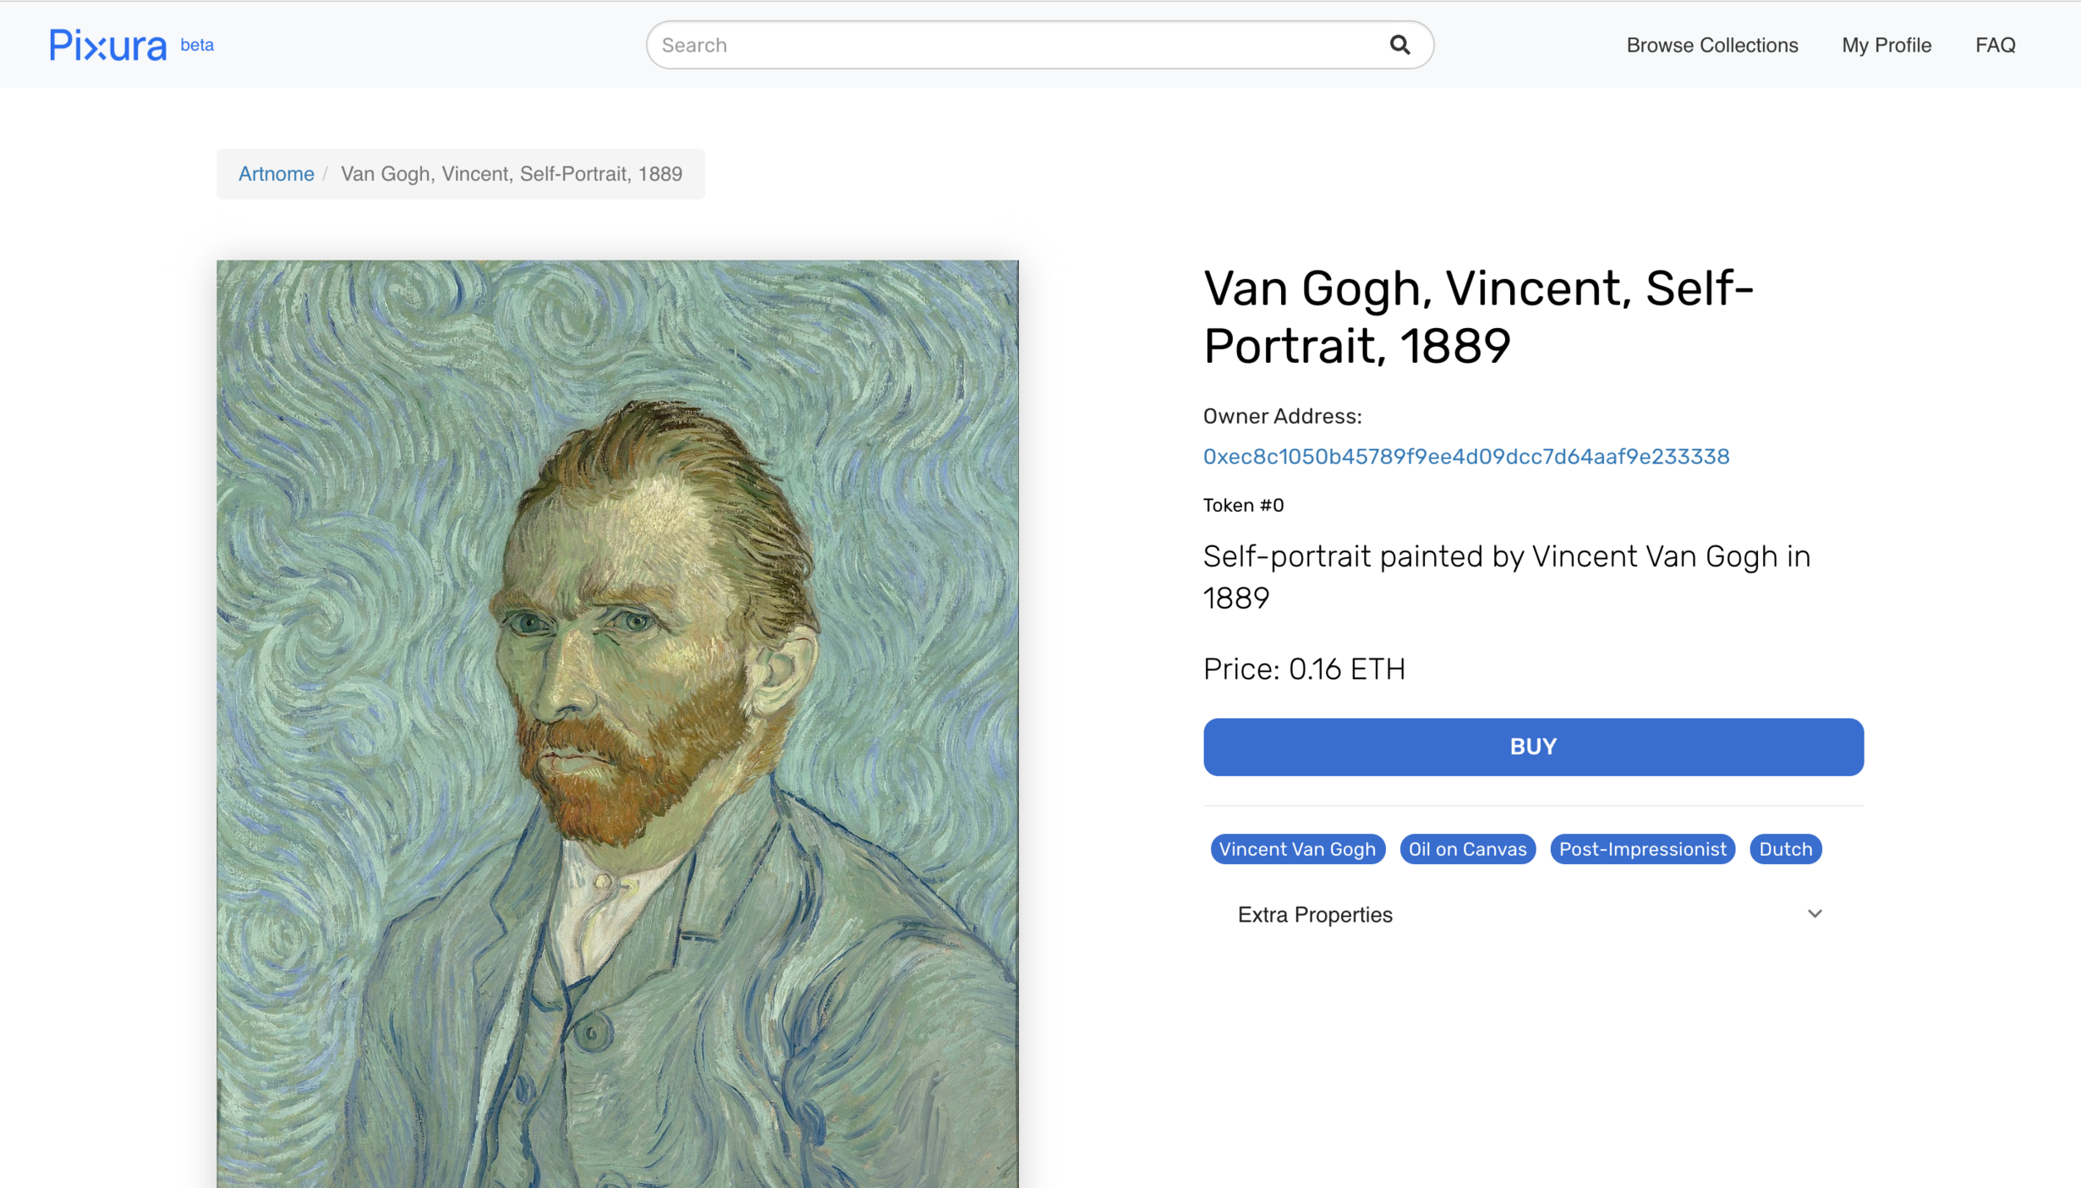Screen dimensions: 2081x1188
Task: Expand the Extra Properties chevron
Action: click(1815, 914)
